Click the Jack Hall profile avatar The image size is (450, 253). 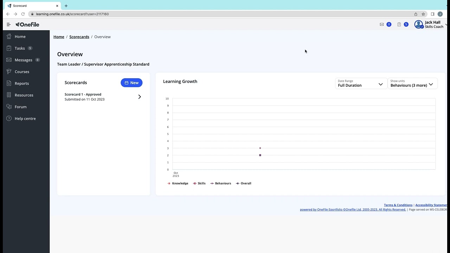point(419,25)
